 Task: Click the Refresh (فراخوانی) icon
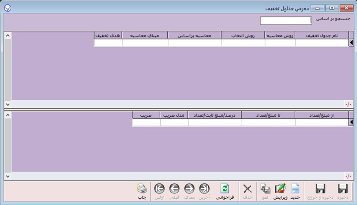pos(225,189)
